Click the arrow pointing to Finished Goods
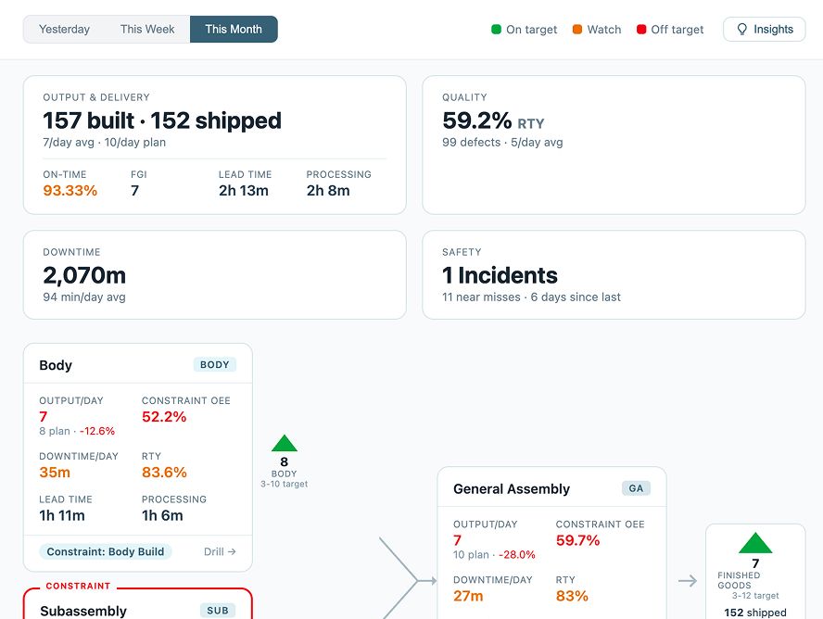The image size is (823, 619). (x=687, y=580)
